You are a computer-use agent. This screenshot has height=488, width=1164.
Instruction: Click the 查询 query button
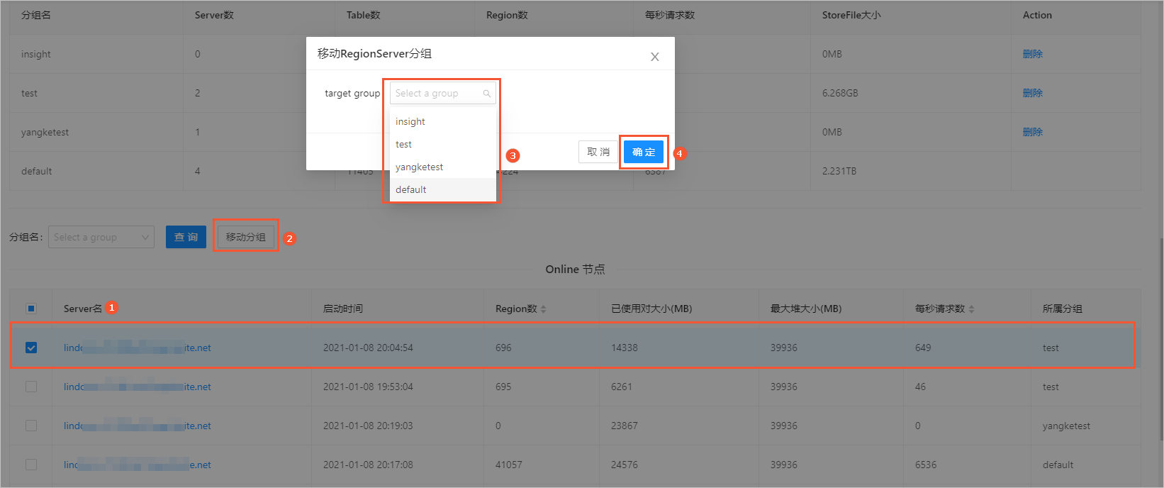click(186, 237)
